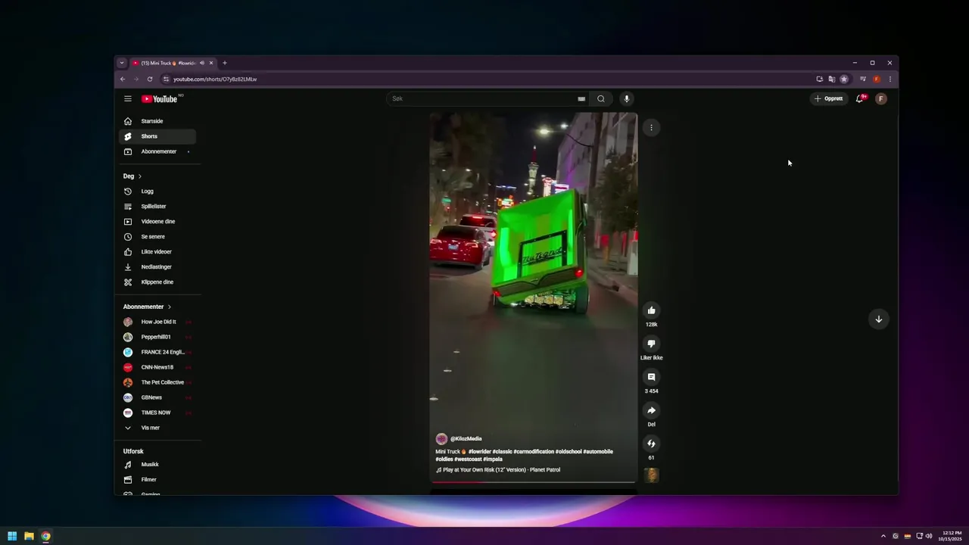Open Klippene dine scissors item

(157, 282)
